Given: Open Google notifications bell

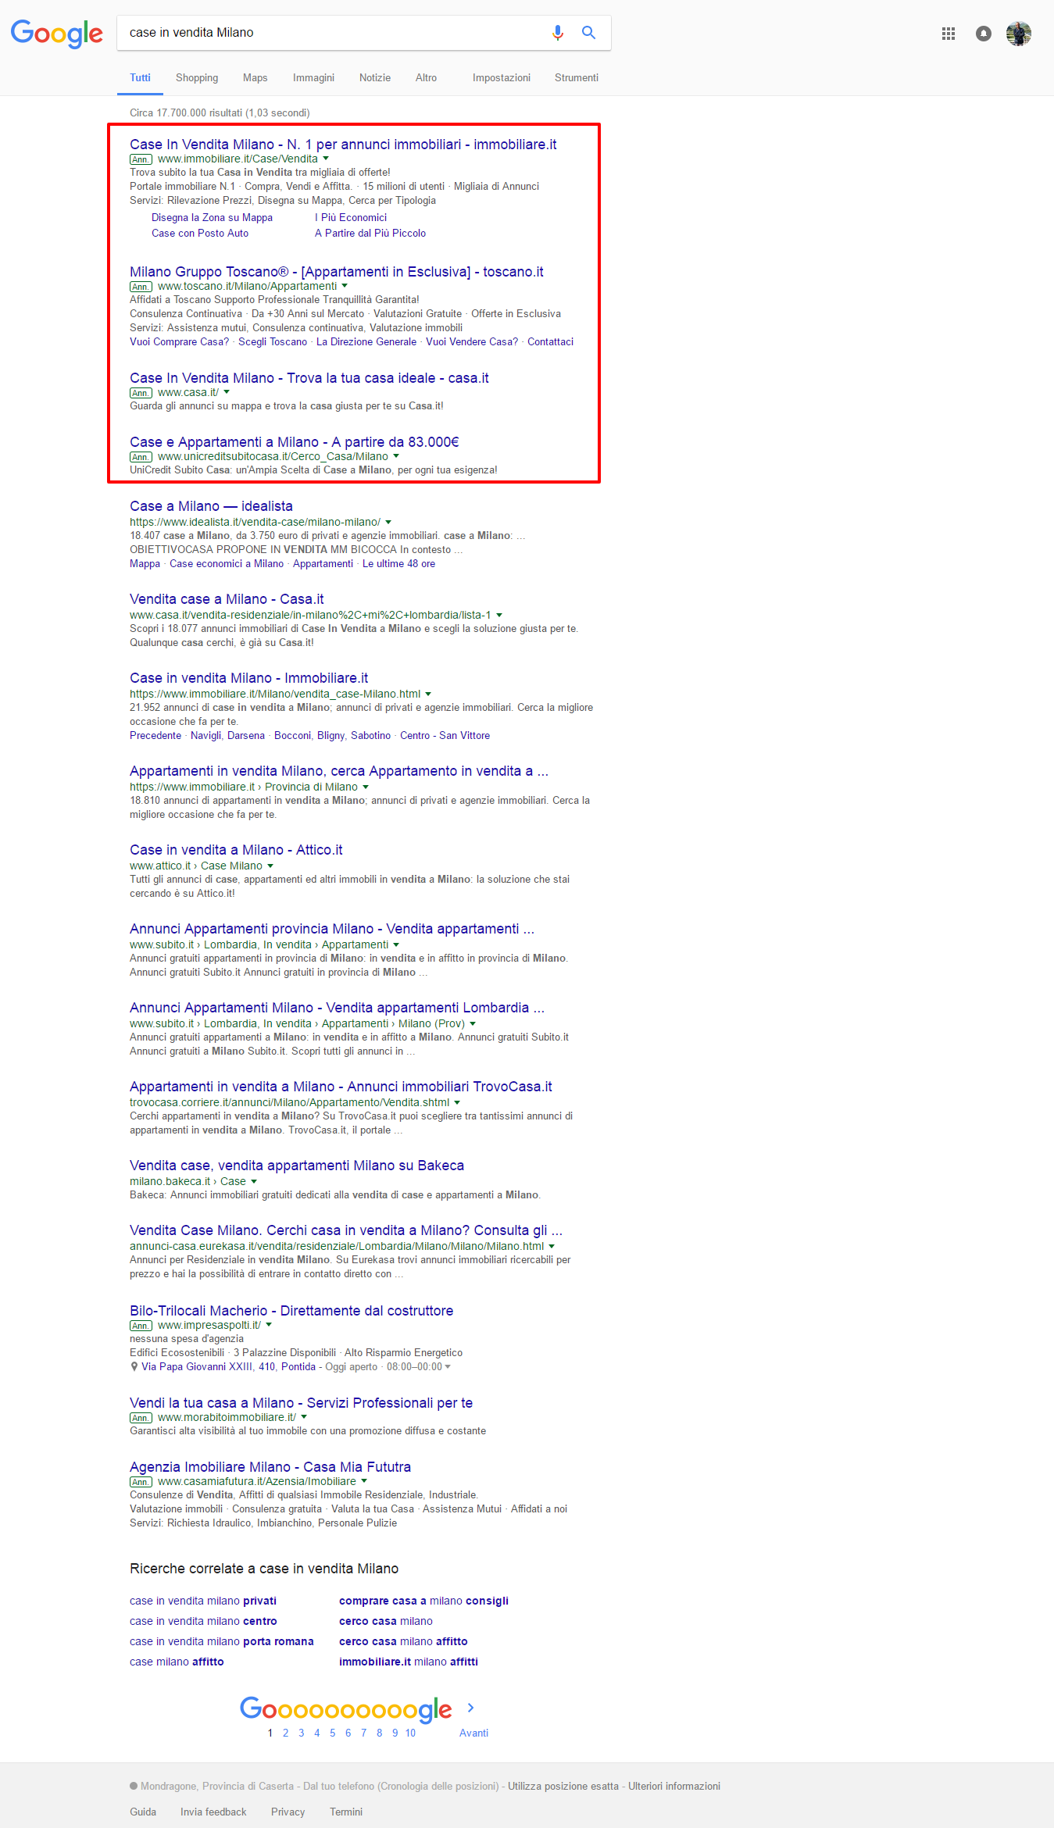Looking at the screenshot, I should 983,34.
